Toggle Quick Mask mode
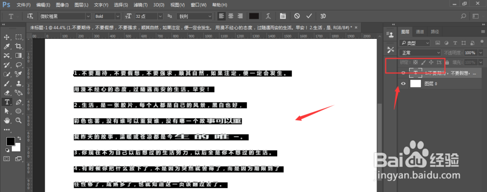This screenshot has width=487, height=192. point(6,159)
